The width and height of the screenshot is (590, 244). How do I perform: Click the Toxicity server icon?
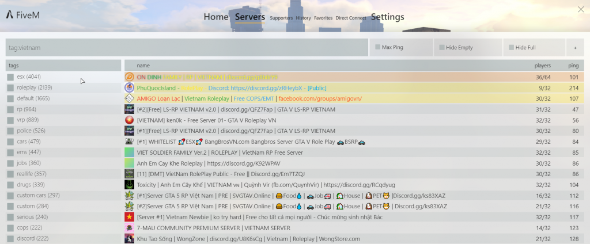click(130, 185)
